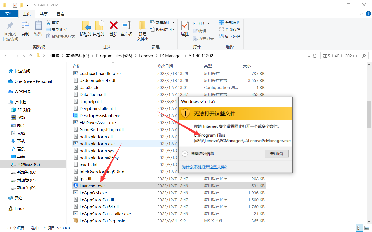Sort by the Size (大小) column header
Viewport: 372px width, 232px height.
[247, 66]
